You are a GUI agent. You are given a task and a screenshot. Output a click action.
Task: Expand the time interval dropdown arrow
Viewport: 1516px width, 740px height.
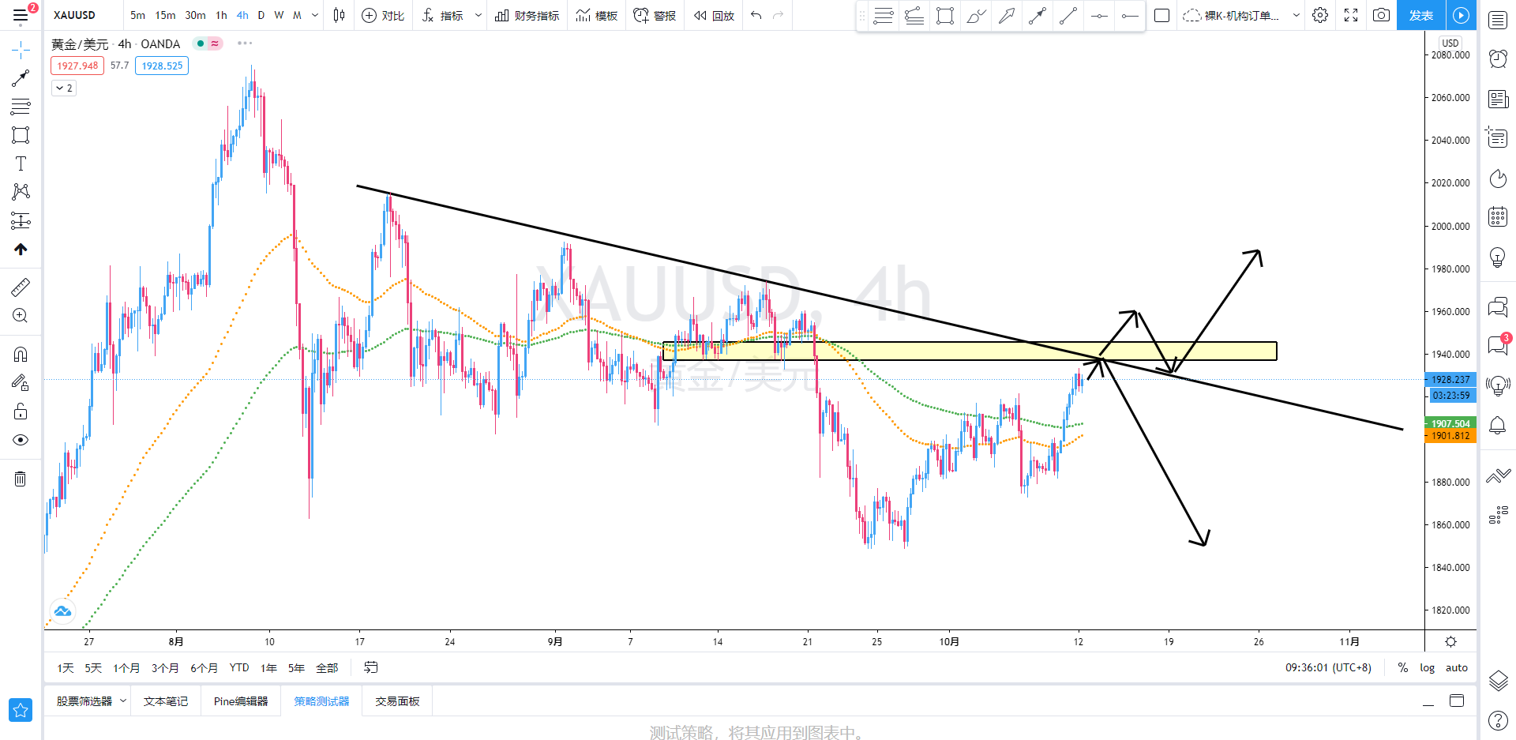315,15
